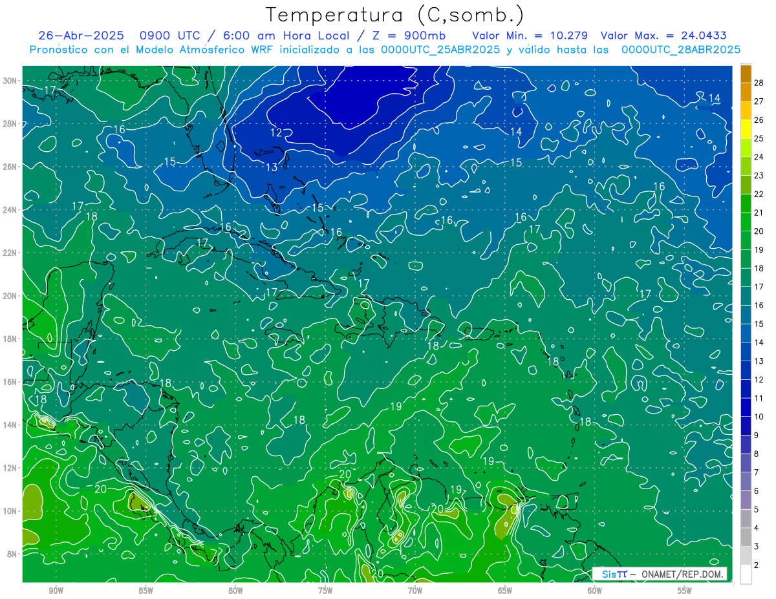776x599 pixels.
Task: Click the longitude axis label "60W"
Action: 595,591
